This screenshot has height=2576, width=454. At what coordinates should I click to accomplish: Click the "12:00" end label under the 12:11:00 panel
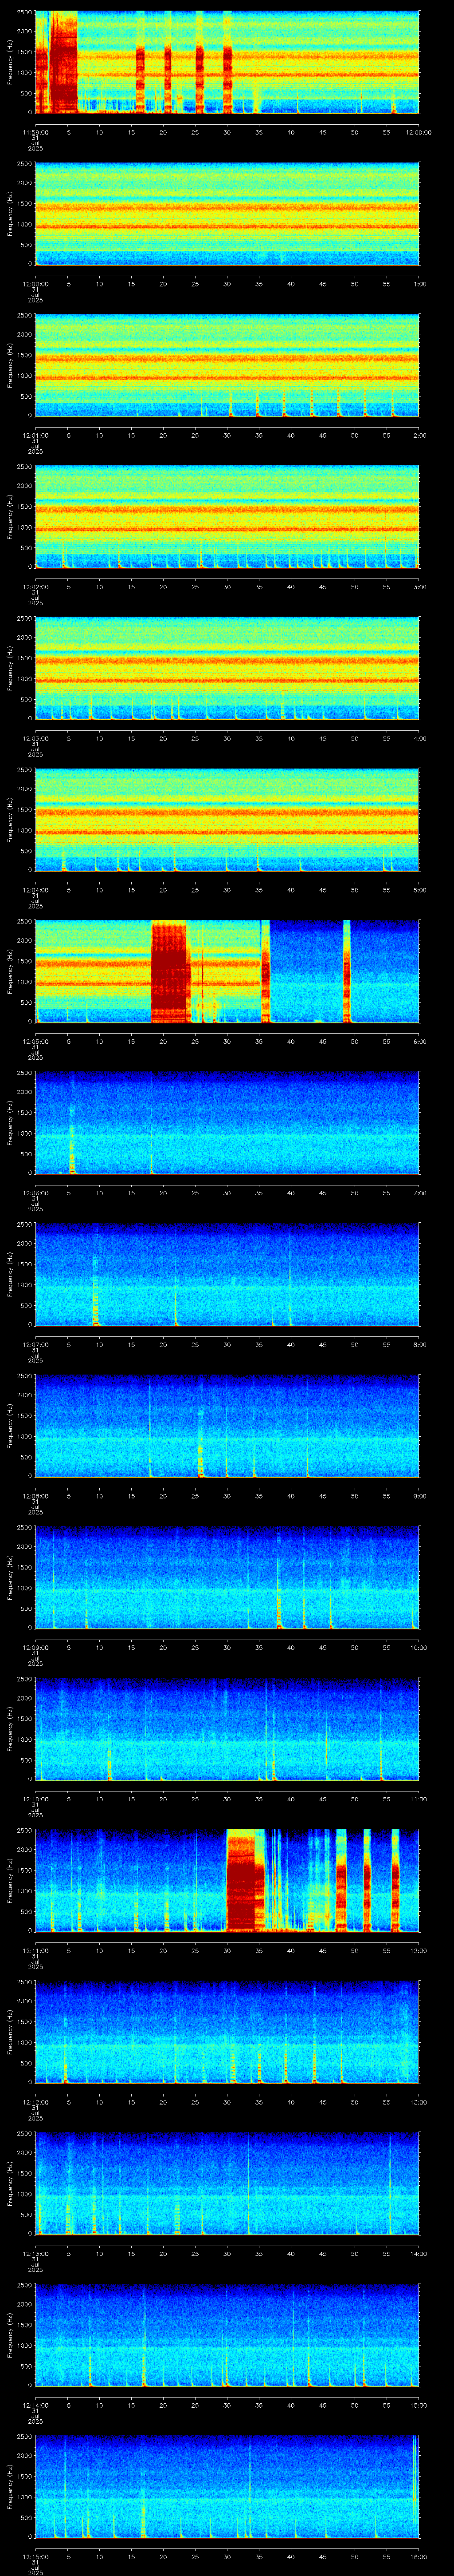(419, 1951)
